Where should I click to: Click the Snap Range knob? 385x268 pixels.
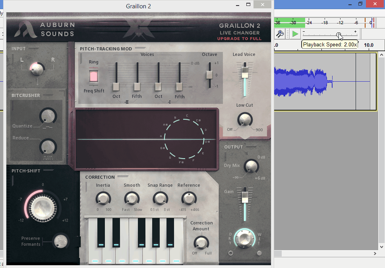pos(161,198)
